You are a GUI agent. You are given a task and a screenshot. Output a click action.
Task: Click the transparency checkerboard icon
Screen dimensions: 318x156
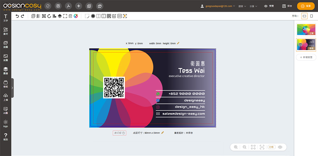point(38,16)
